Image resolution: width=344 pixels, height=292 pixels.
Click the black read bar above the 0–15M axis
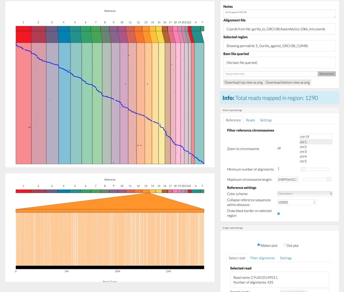pos(110,267)
